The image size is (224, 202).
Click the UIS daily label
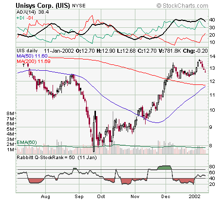tap(27, 51)
